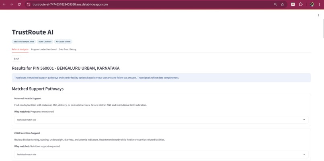324x161 pixels.
Task: Click the address bar URL
Action: 70,4
